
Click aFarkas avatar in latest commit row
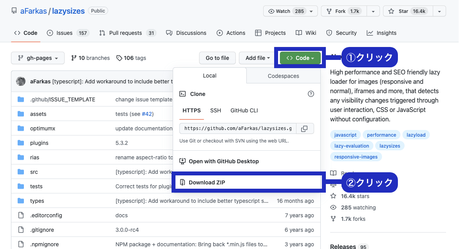coord(21,81)
